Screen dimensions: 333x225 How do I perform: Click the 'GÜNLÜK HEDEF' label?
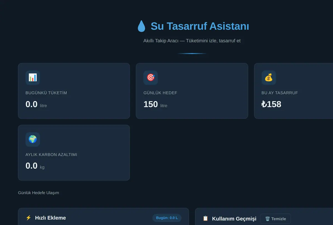click(x=160, y=93)
